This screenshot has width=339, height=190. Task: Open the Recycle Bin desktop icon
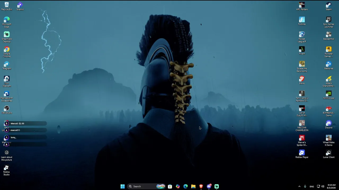click(7, 6)
